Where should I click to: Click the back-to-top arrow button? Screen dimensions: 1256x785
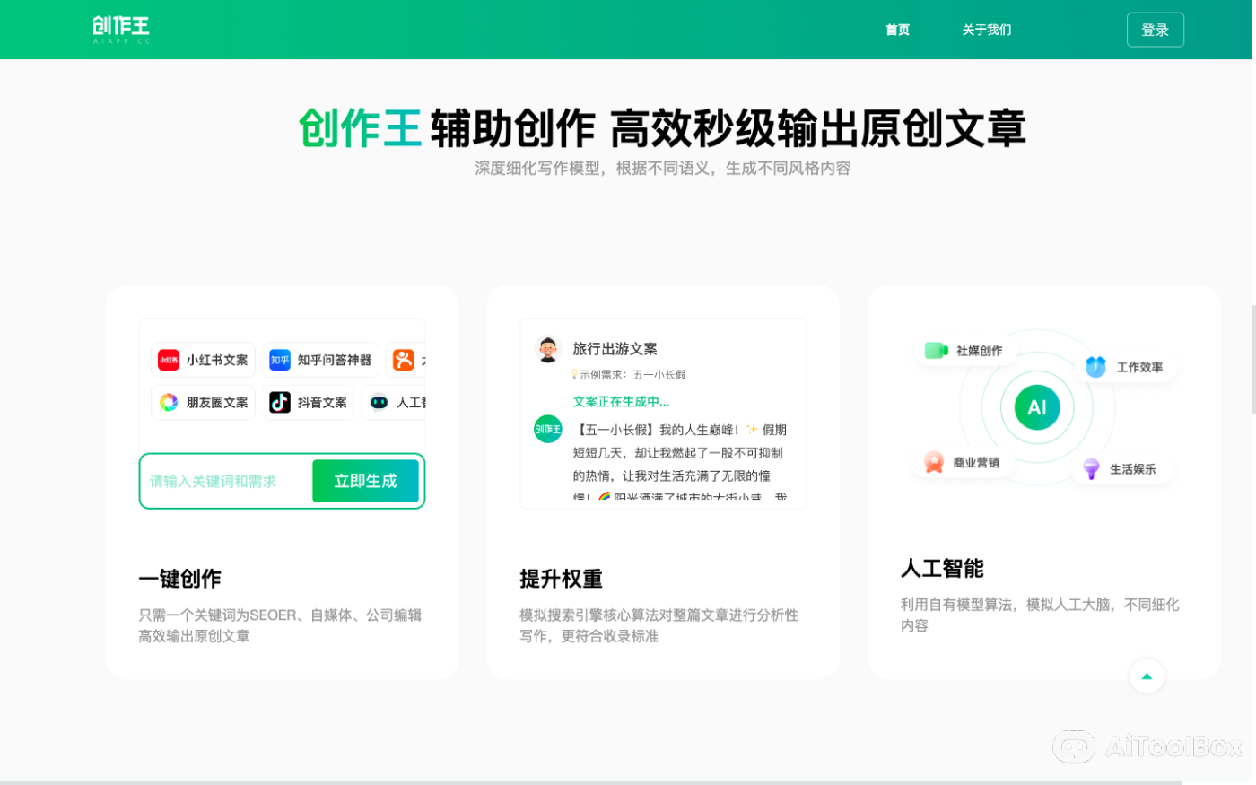pos(1147,676)
